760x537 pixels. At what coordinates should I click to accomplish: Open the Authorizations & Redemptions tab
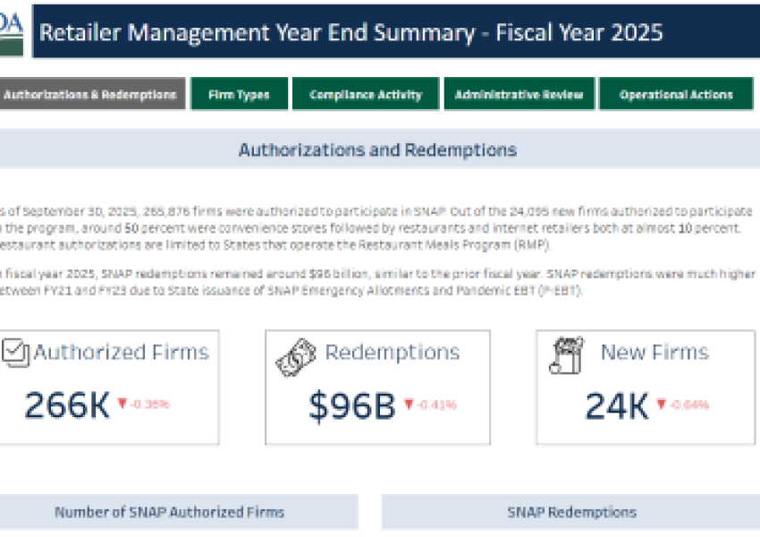90,94
